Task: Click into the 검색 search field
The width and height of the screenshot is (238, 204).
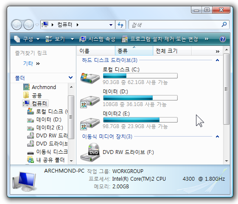Action: [174, 25]
